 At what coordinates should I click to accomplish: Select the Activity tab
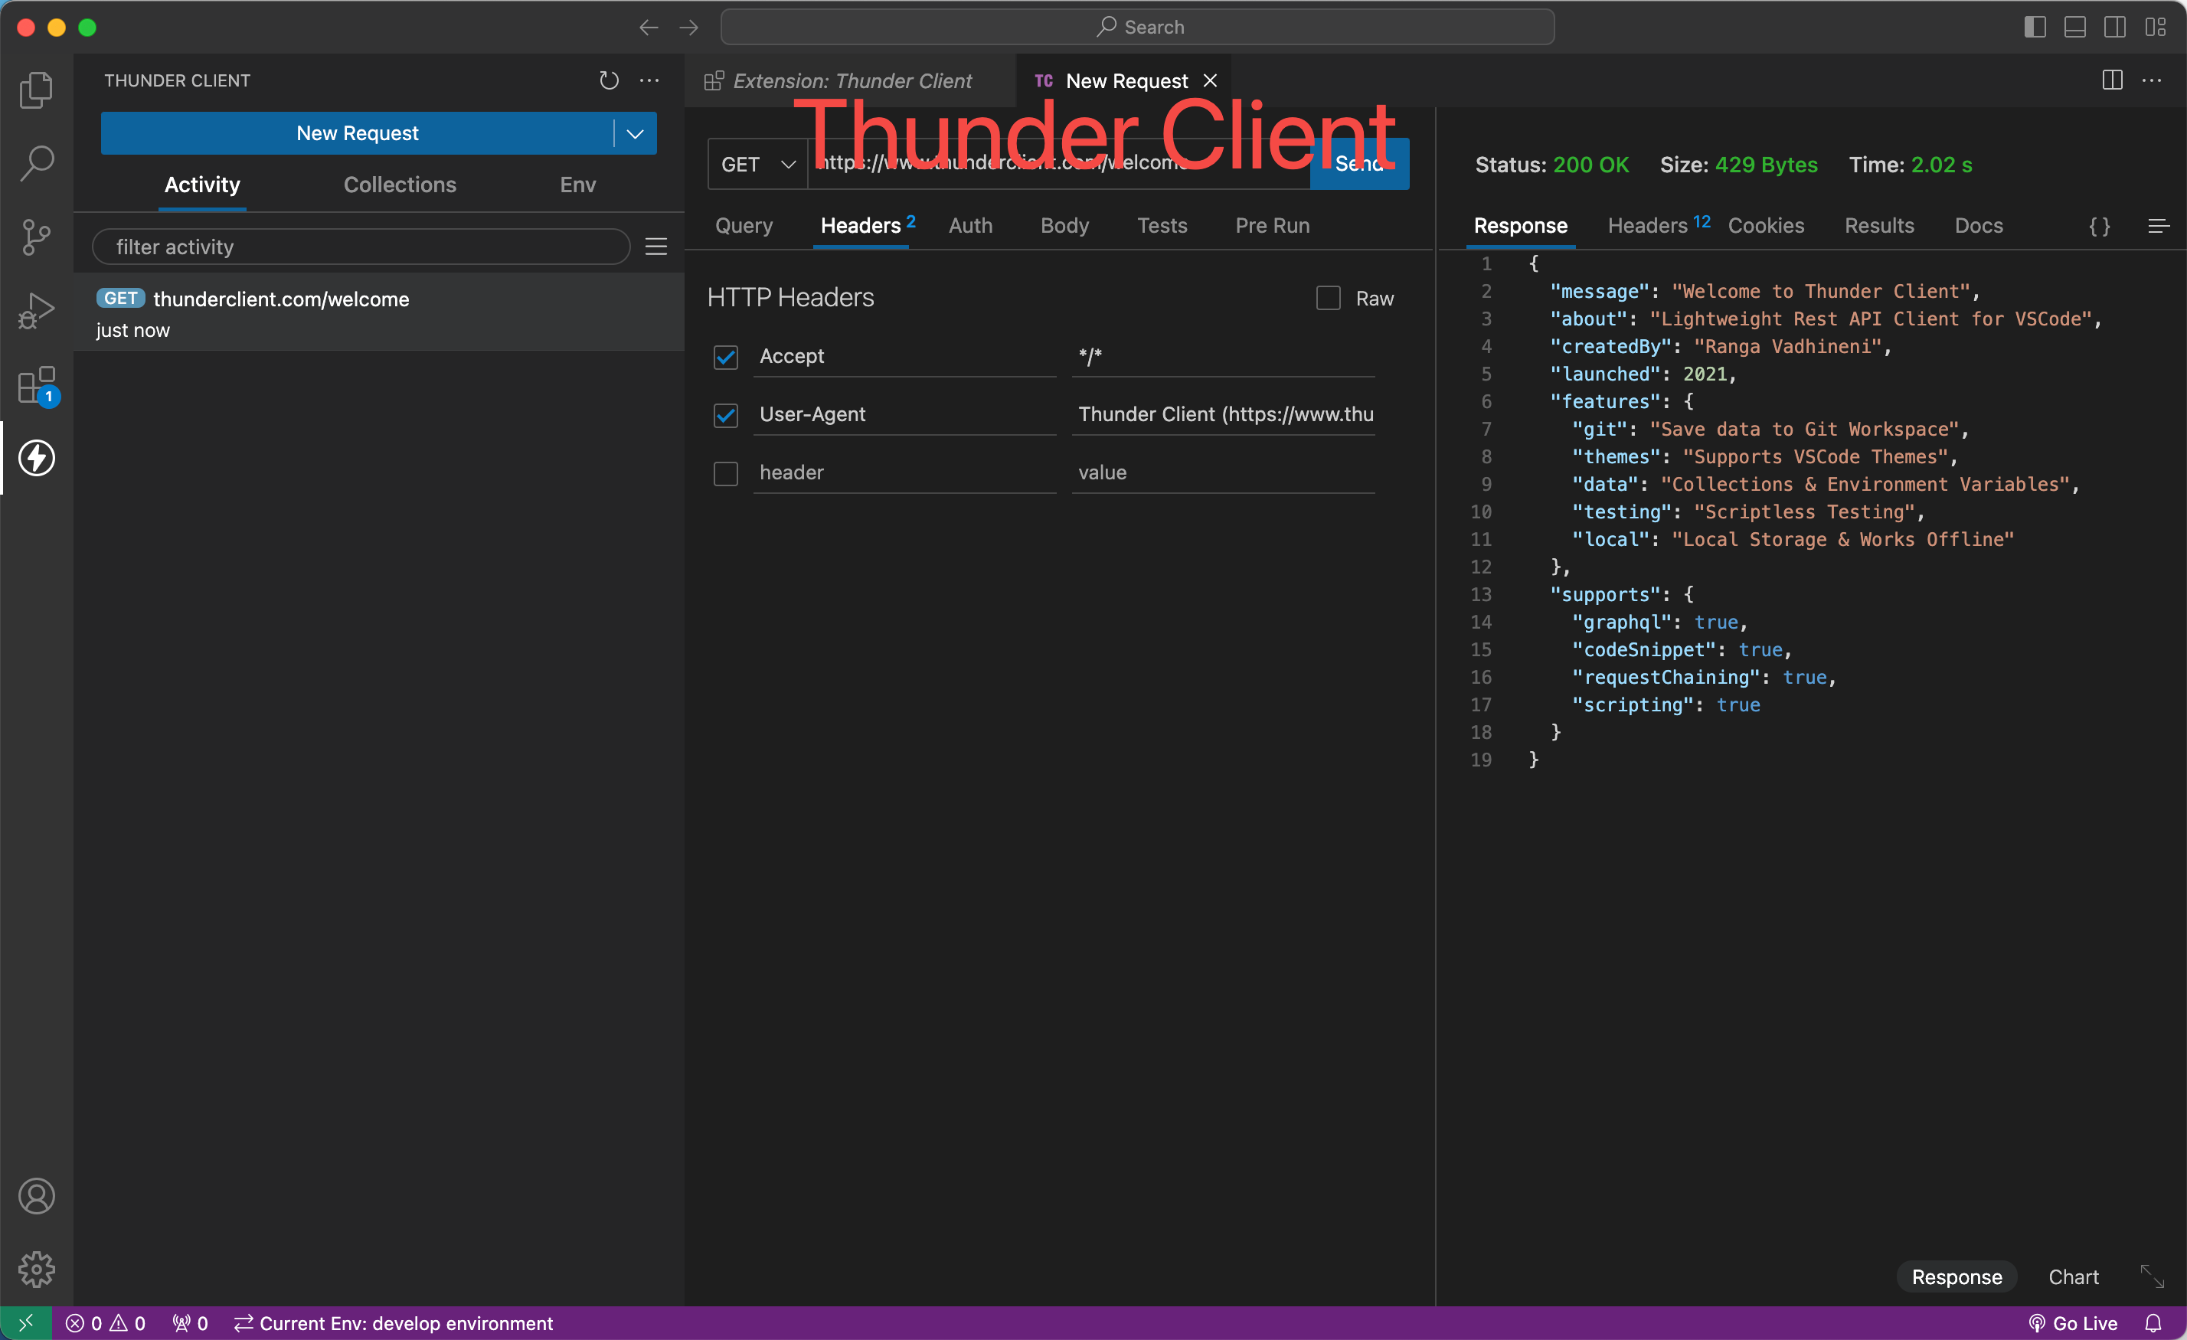click(x=202, y=185)
